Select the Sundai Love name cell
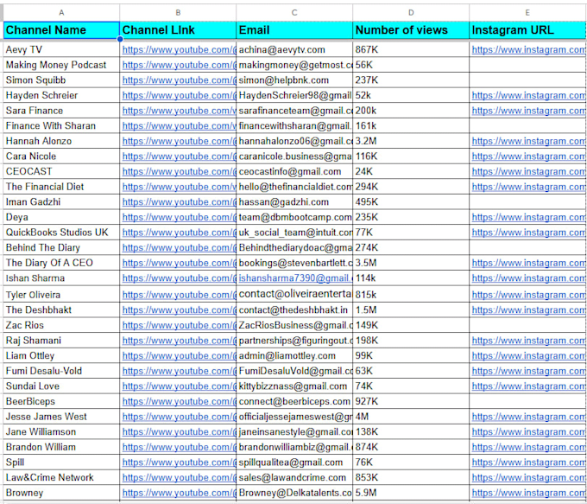The height and width of the screenshot is (504, 587). 61,386
